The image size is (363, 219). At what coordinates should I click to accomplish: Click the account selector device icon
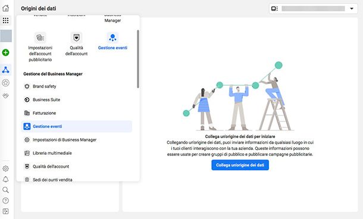tap(274, 8)
